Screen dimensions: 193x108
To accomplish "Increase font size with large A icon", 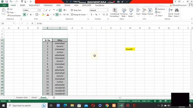I will [x=46, y=10].
